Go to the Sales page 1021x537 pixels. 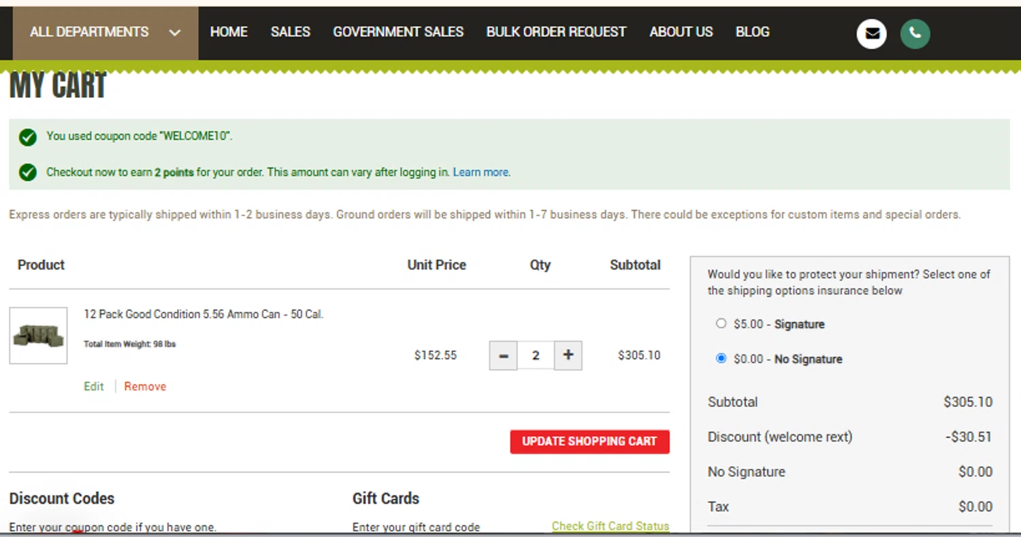point(290,32)
